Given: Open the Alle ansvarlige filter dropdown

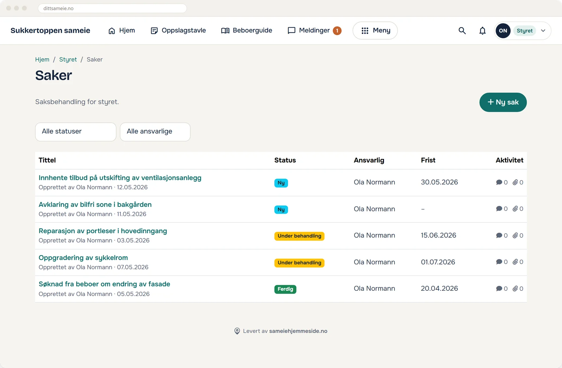Looking at the screenshot, I should (155, 132).
